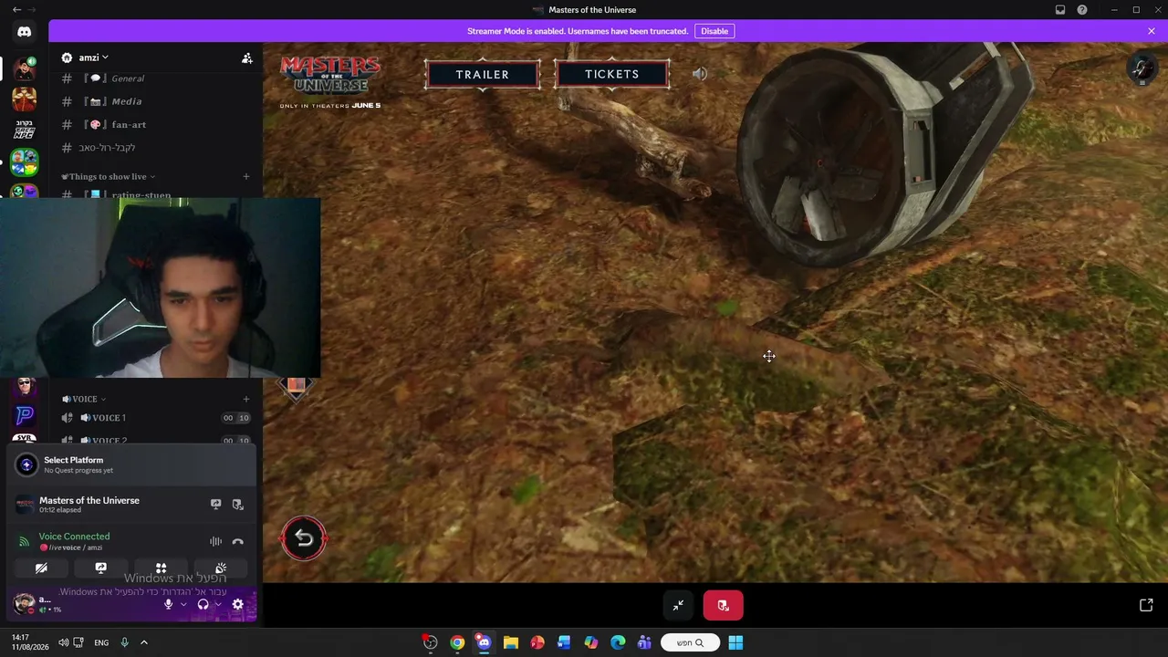
Task: Collapse the Things to show live category
Action: [x=109, y=176]
